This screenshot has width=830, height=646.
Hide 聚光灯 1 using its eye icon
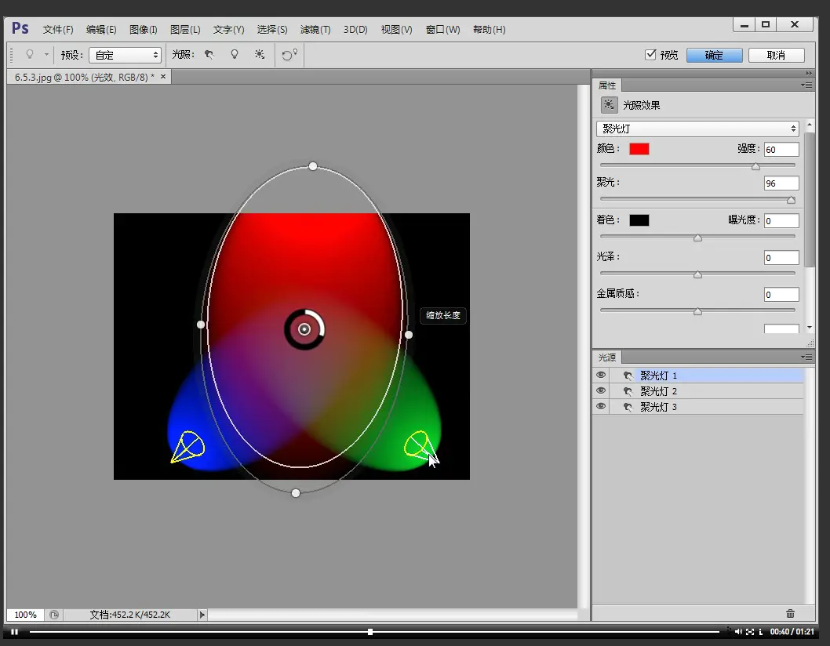tap(601, 376)
